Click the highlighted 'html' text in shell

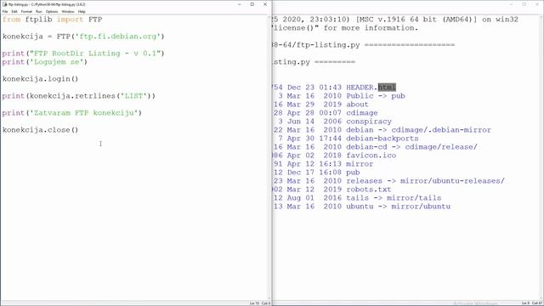(x=387, y=87)
